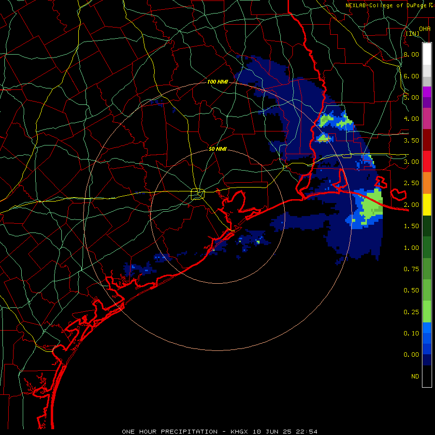
Task: Click the yellow Houston highway loop on map
Action: coord(198,194)
